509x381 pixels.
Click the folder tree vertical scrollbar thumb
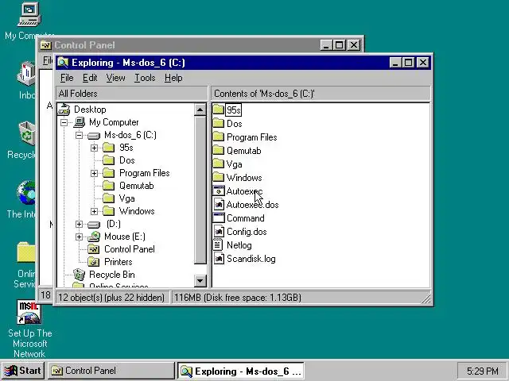[x=200, y=190]
